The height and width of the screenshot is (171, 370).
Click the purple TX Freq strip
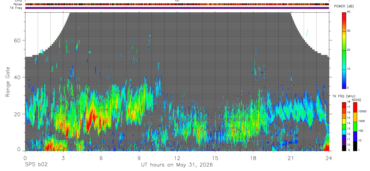click(177, 8)
